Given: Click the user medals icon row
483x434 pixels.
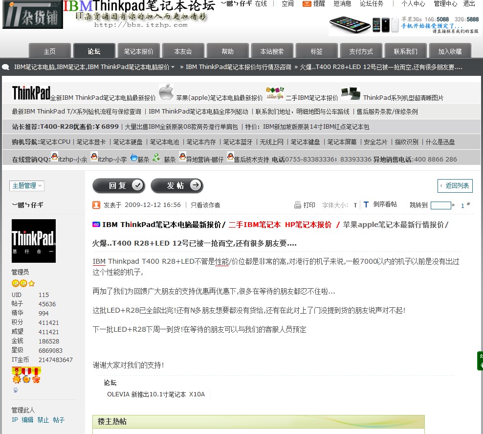Looking at the screenshot, I should (x=26, y=375).
